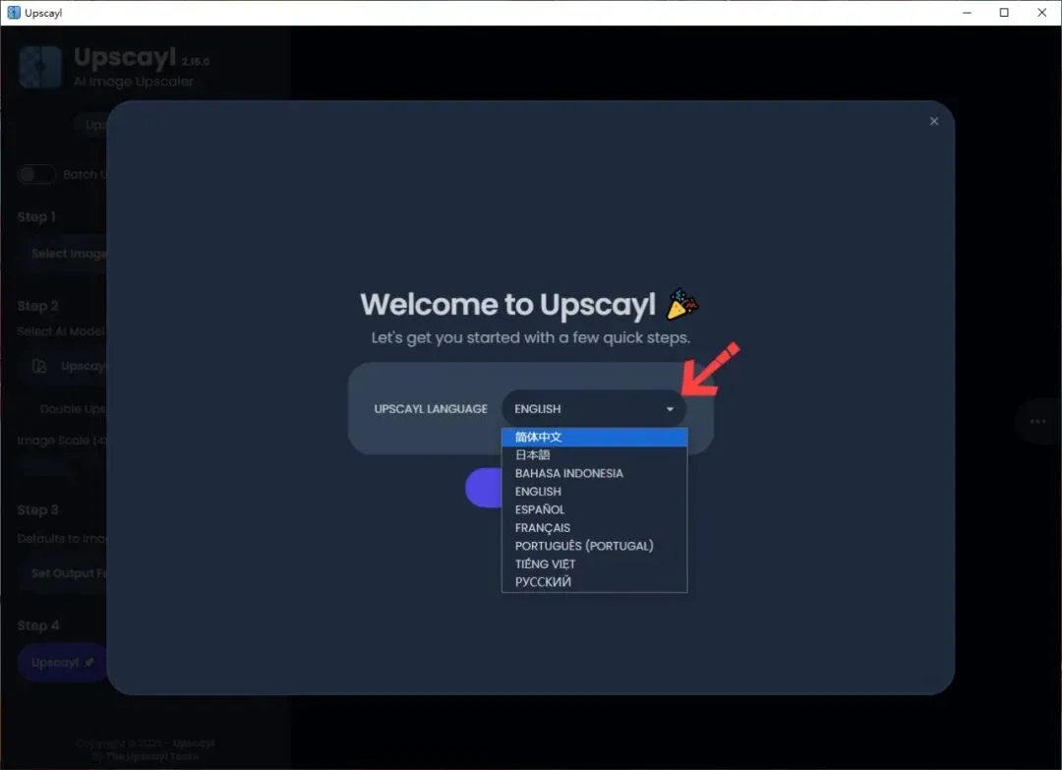The image size is (1062, 770).
Task: Pick Bahasa Indonesia from the language list
Action: tap(594, 473)
